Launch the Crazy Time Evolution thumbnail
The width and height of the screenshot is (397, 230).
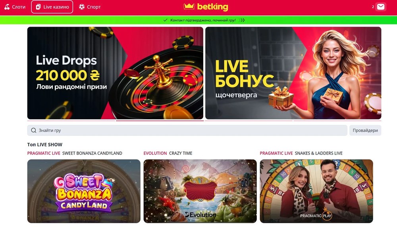[200, 191]
